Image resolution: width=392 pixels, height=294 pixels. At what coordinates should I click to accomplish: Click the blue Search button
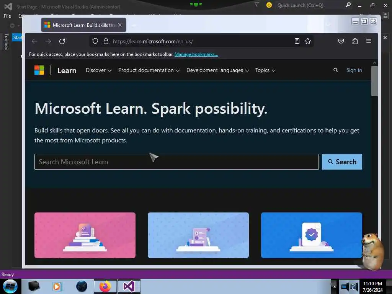pyautogui.click(x=342, y=162)
